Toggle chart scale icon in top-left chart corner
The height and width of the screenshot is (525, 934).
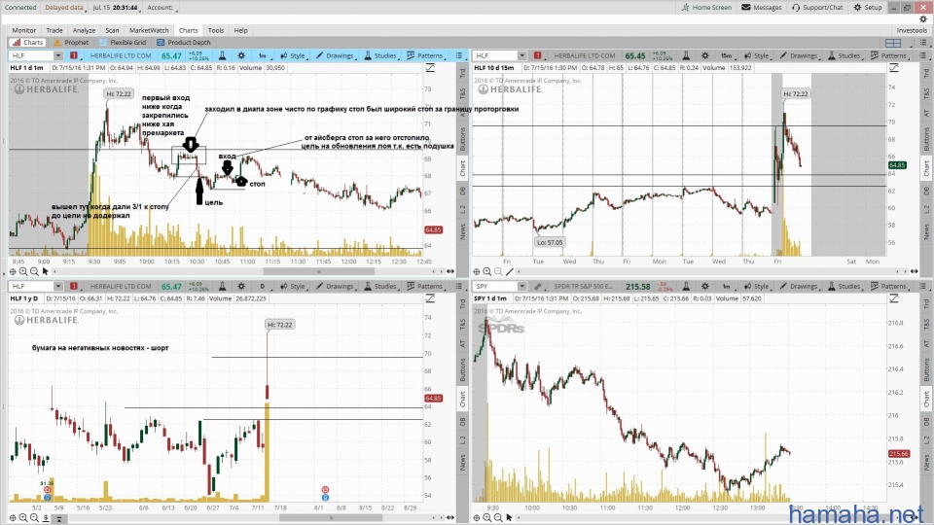430,68
